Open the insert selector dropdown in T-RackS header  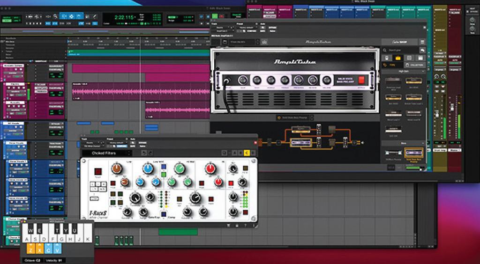93,146
